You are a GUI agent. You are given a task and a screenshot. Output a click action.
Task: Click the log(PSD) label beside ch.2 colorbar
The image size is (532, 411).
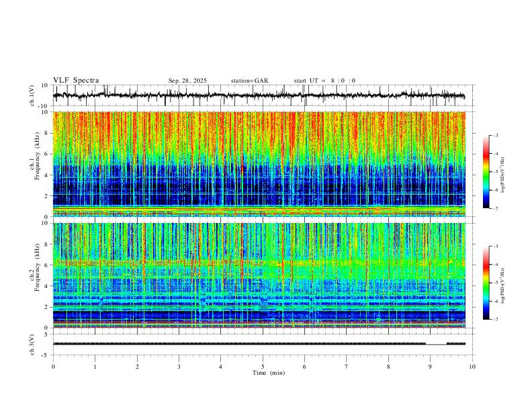[503, 285]
